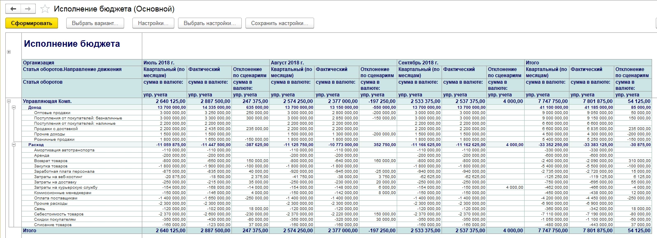Select the Аренда row label
The width and height of the screenshot is (657, 238).
pos(42,156)
